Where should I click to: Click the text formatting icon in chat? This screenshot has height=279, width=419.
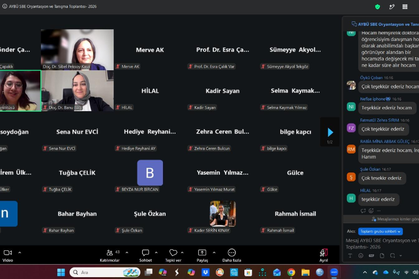[x=350, y=255]
